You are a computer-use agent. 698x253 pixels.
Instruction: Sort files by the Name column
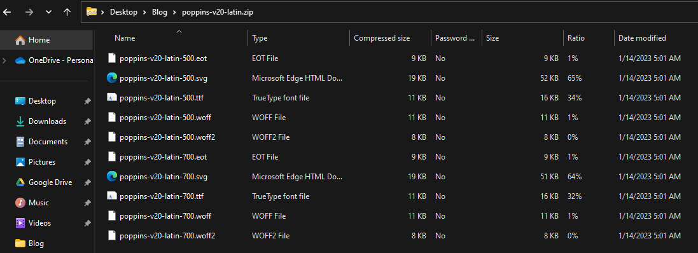[125, 38]
